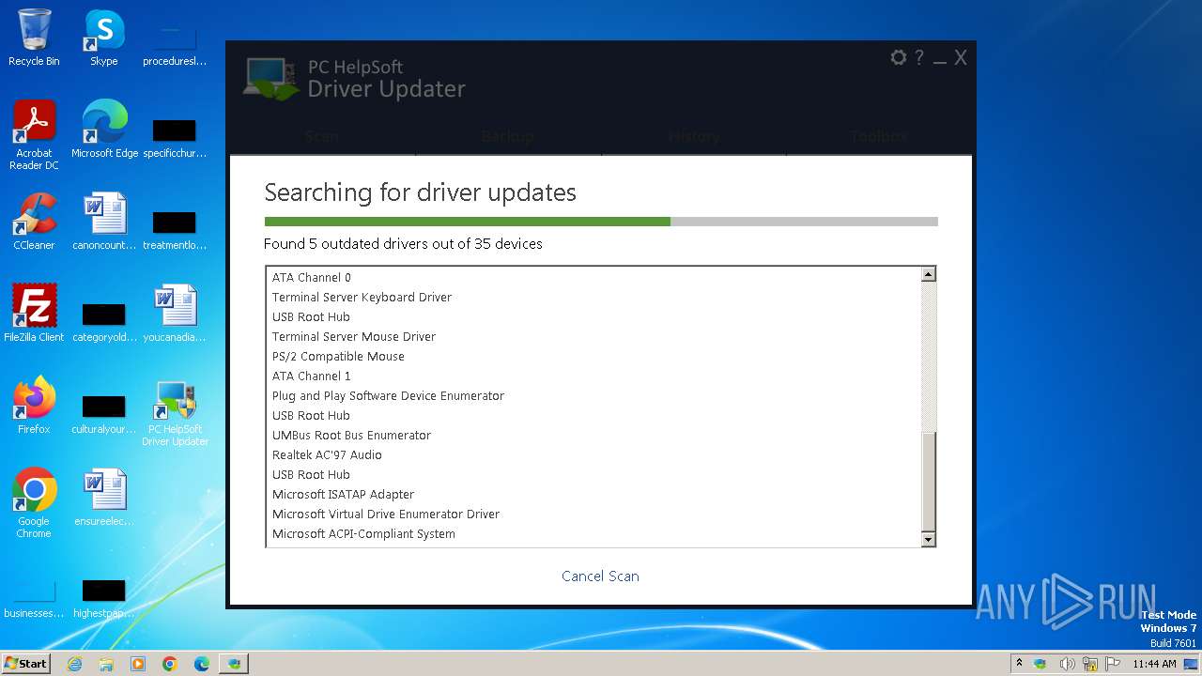The width and height of the screenshot is (1202, 676).
Task: Select Microsoft ACPI-Compliant System row
Action: (x=593, y=534)
